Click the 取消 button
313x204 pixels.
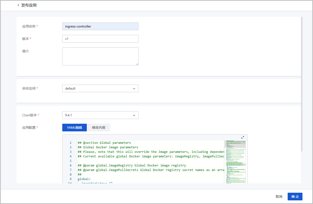279,196
